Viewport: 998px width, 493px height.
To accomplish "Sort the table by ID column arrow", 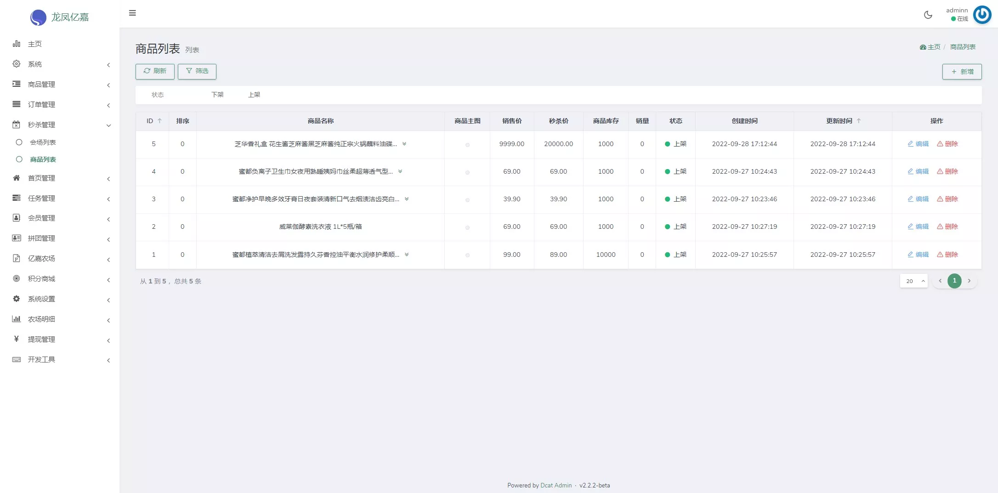I will (x=160, y=121).
